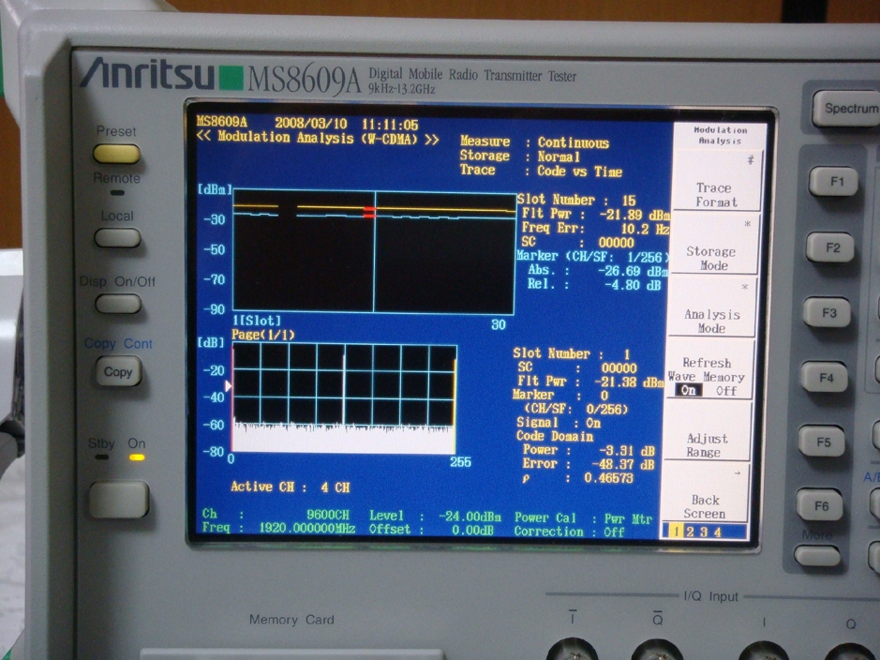Click the Freq Err '10.2 Hz' value

(645, 229)
